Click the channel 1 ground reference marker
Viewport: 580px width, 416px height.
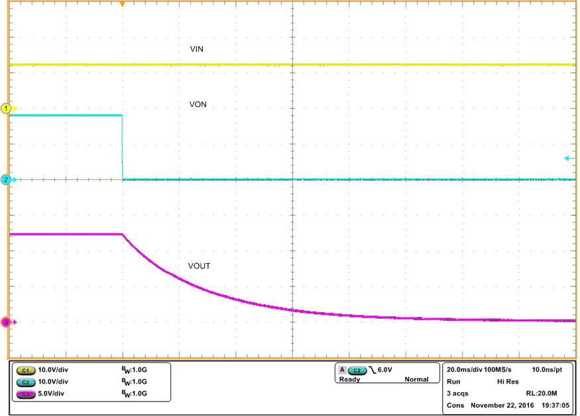click(x=5, y=108)
